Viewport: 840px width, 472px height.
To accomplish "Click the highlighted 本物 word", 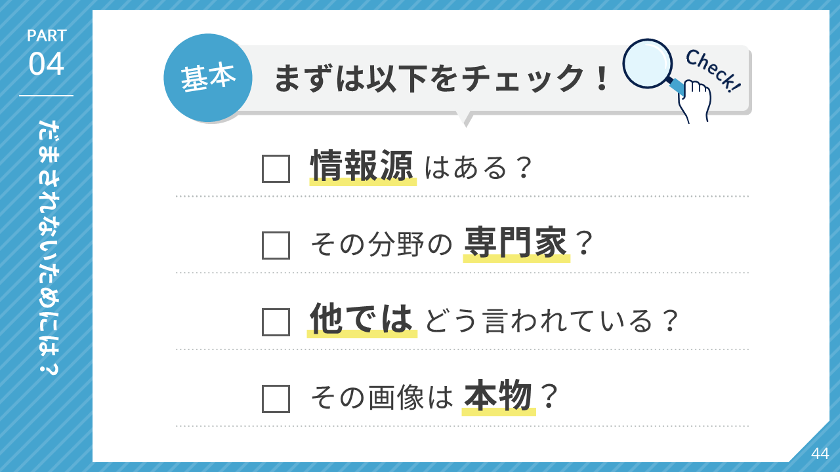I will tap(499, 397).
